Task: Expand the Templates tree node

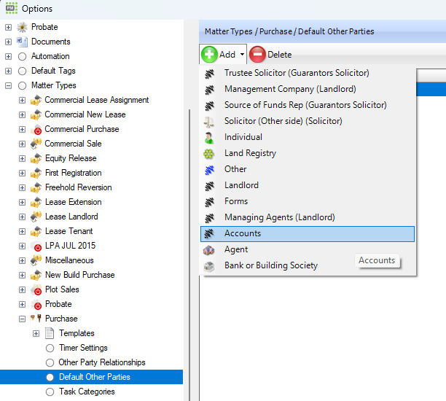Action: click(36, 333)
